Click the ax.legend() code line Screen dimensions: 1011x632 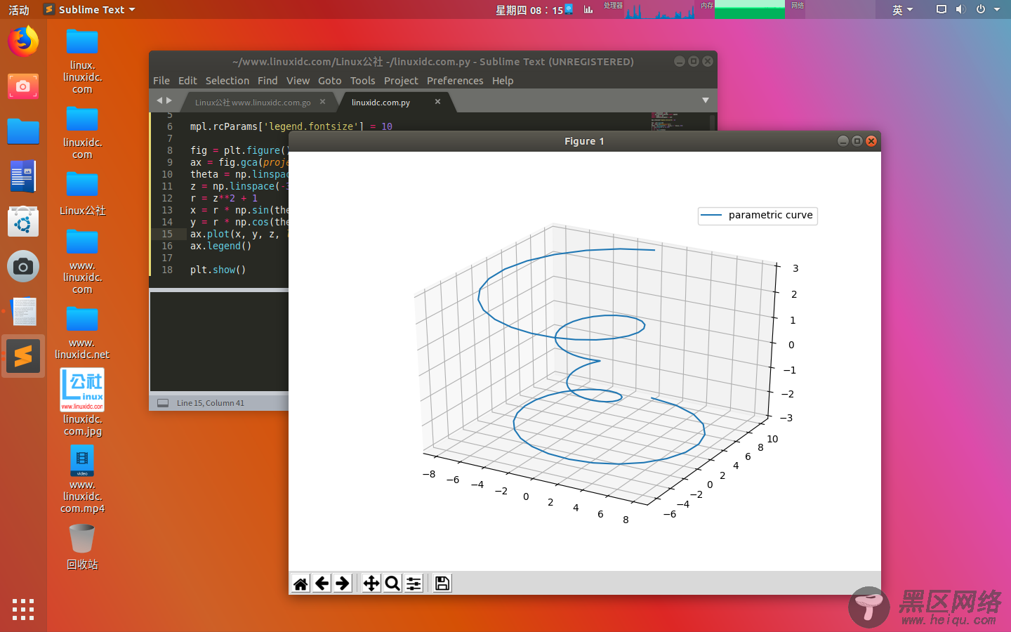pyautogui.click(x=220, y=246)
